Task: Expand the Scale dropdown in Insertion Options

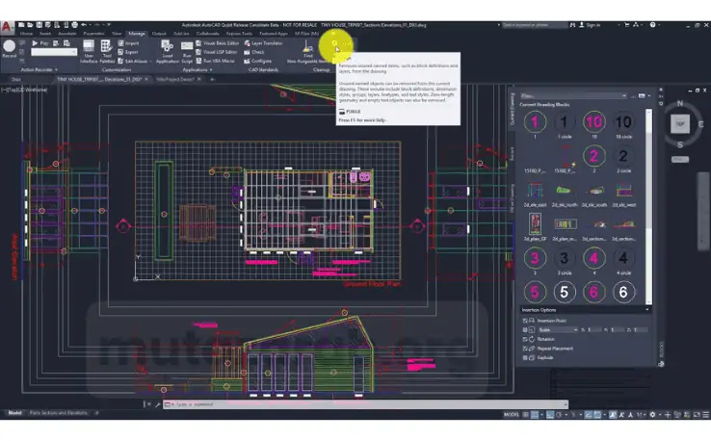Action: pos(558,330)
